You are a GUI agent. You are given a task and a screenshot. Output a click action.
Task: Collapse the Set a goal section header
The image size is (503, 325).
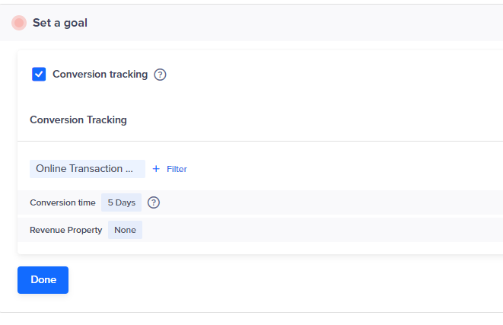(x=251, y=23)
